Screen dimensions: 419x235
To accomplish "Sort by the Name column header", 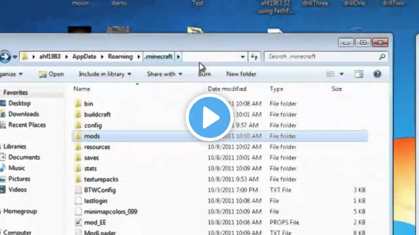I will click(x=82, y=89).
